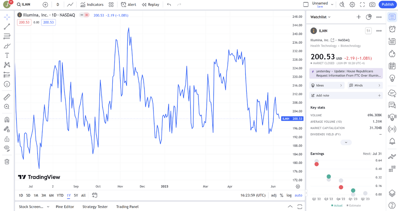This screenshot has height=211, width=398.
Task: Toggle stay in drawing mode pencil lock
Action: (7, 129)
